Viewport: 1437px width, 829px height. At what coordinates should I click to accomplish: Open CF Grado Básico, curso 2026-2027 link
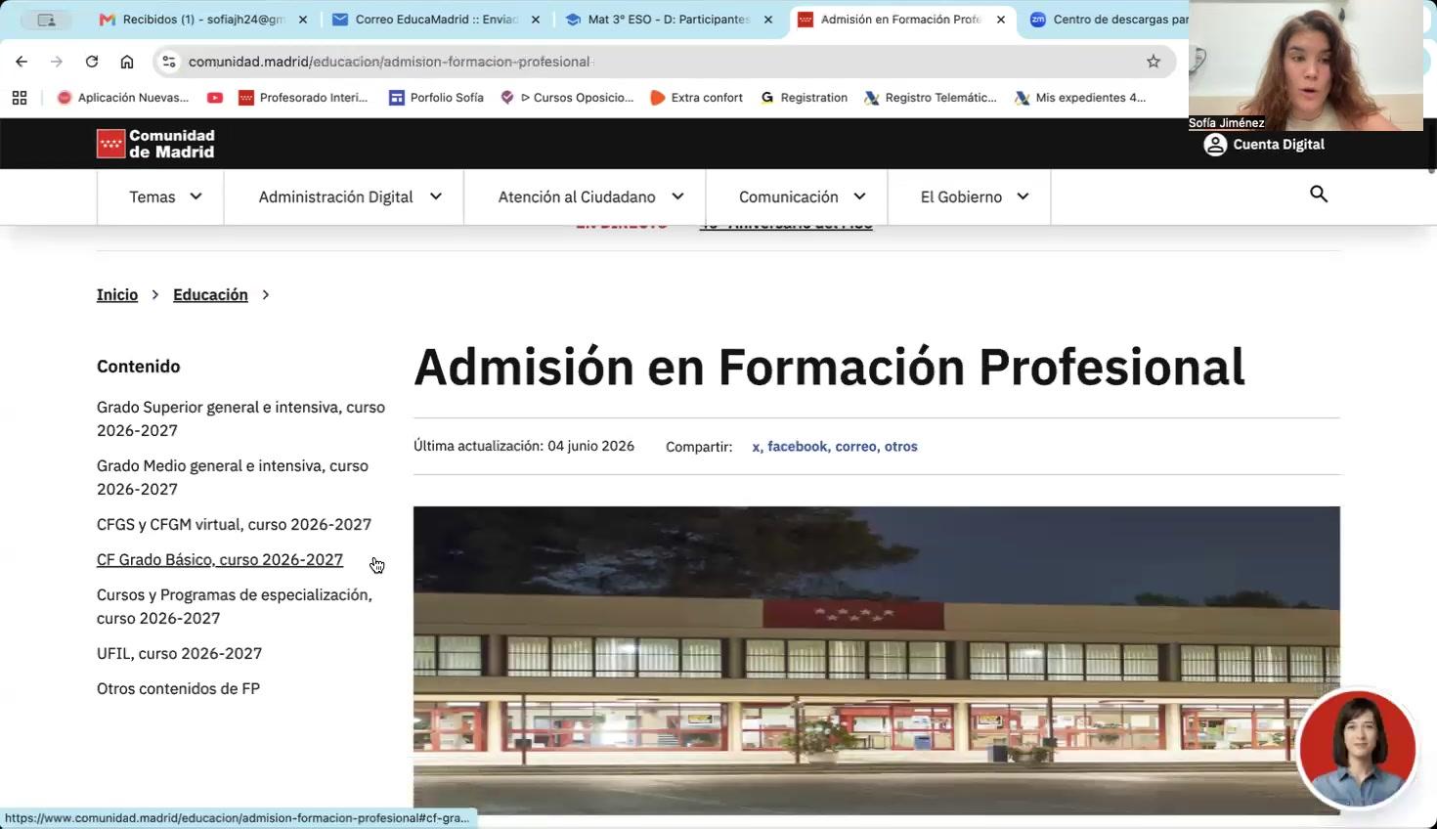[x=220, y=559]
